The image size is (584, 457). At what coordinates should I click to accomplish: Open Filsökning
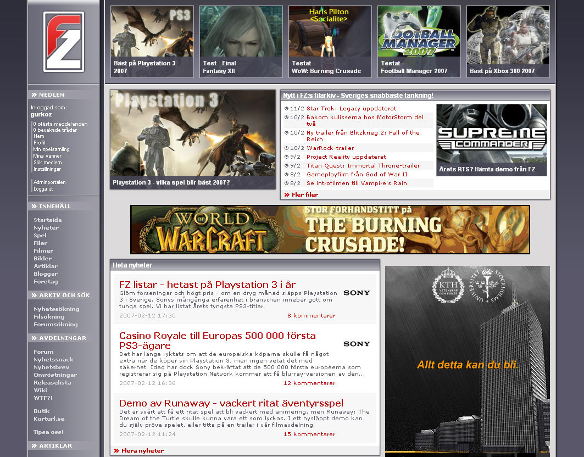[x=49, y=316]
